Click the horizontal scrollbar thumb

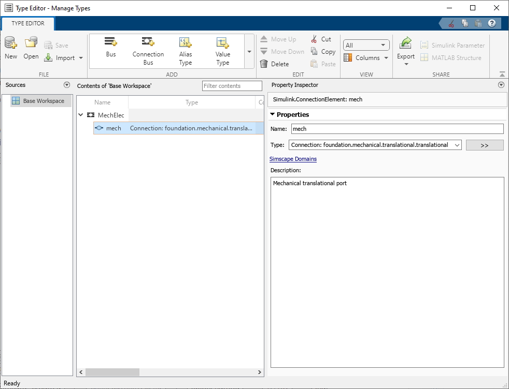[x=112, y=372]
